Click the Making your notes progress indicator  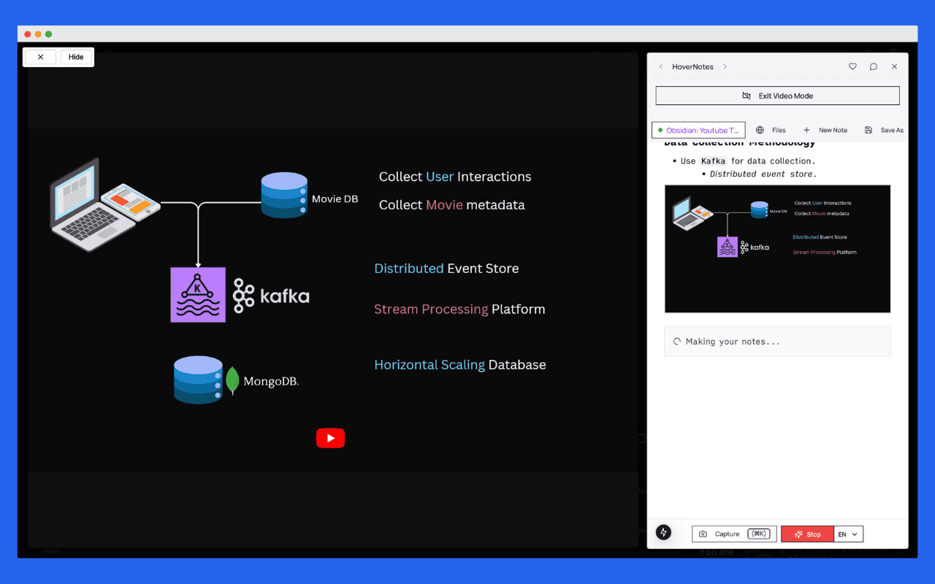click(777, 341)
